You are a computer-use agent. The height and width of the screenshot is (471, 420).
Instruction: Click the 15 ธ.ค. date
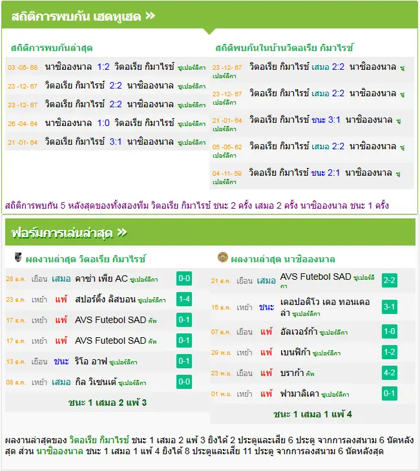(x=221, y=308)
